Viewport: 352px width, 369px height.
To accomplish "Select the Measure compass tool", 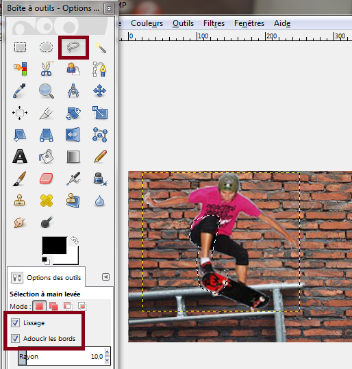I will (73, 90).
